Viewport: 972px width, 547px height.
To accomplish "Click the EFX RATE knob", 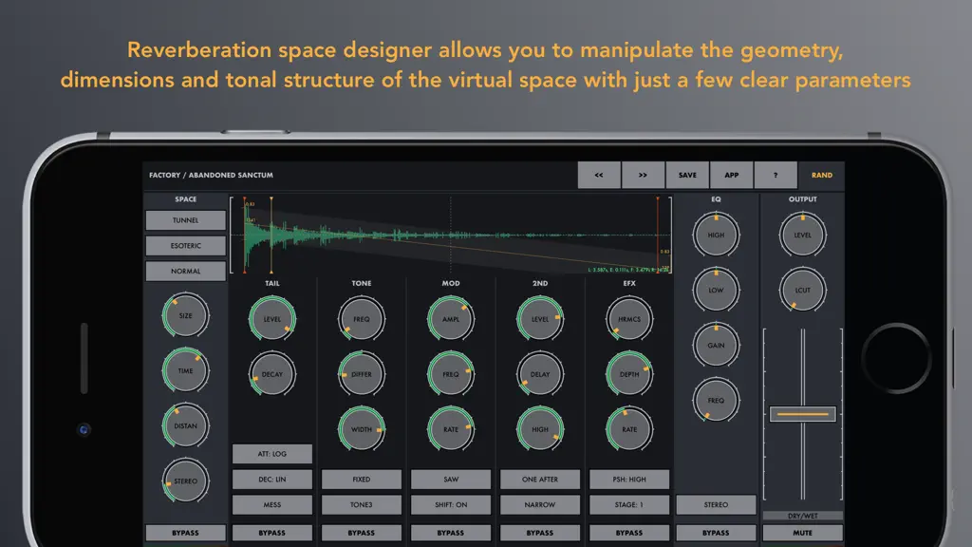I will (629, 429).
